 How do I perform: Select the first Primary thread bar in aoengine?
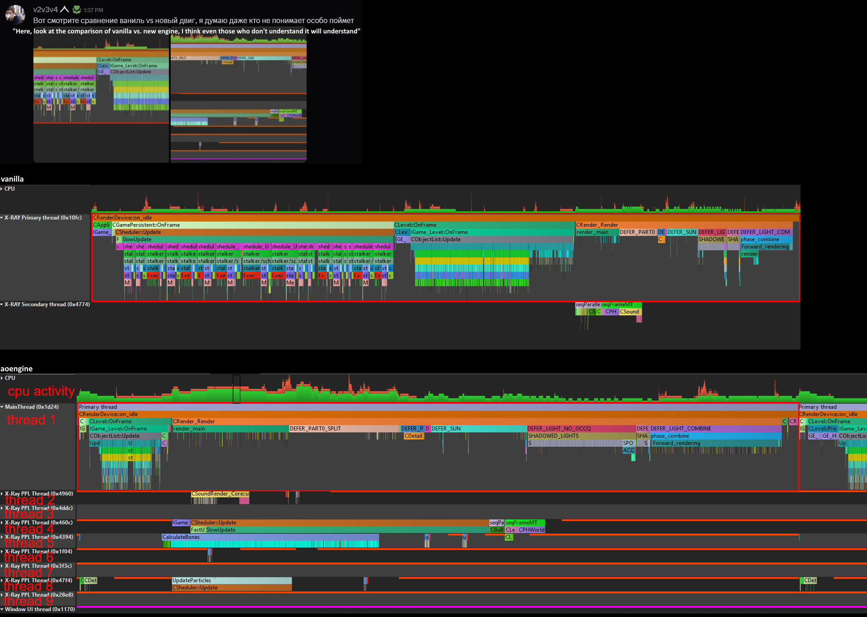pyautogui.click(x=438, y=407)
